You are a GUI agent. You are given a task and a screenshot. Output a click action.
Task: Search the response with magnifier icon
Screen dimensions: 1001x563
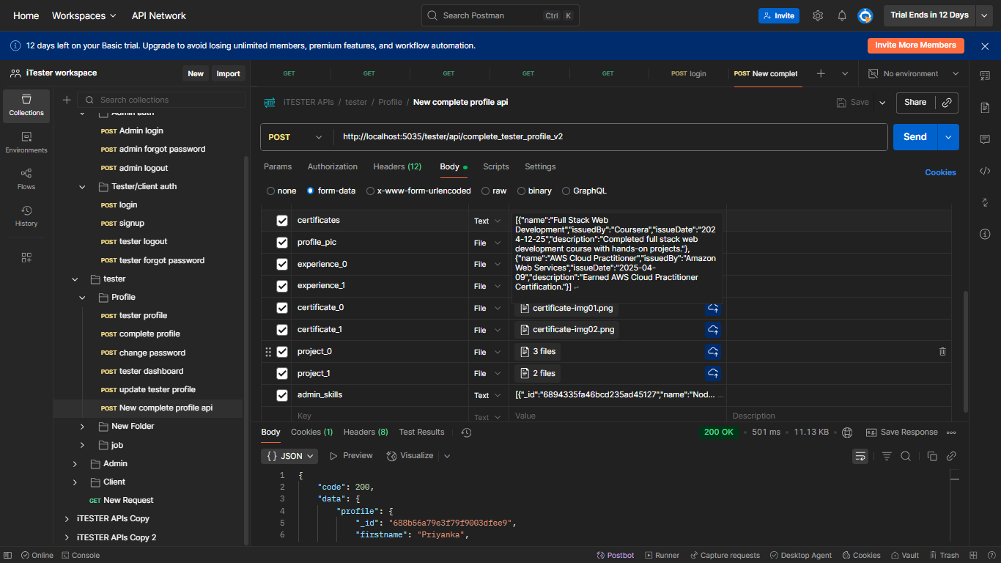pos(906,456)
